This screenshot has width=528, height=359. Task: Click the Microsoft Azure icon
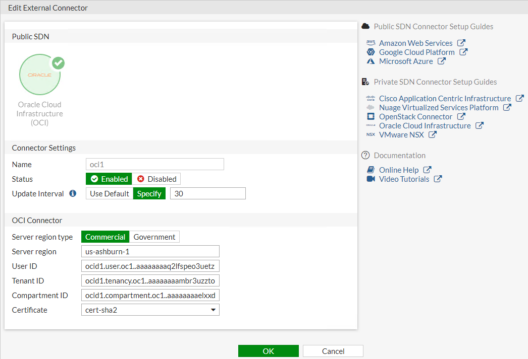pos(371,61)
